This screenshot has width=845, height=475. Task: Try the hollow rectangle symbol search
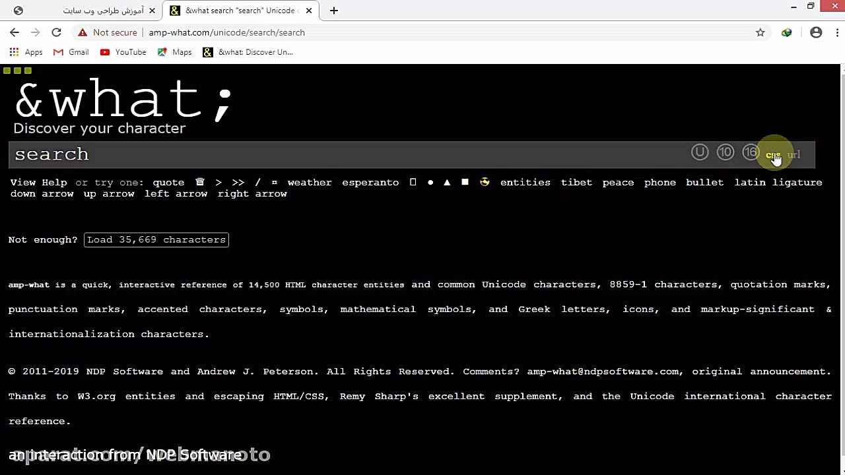click(413, 182)
